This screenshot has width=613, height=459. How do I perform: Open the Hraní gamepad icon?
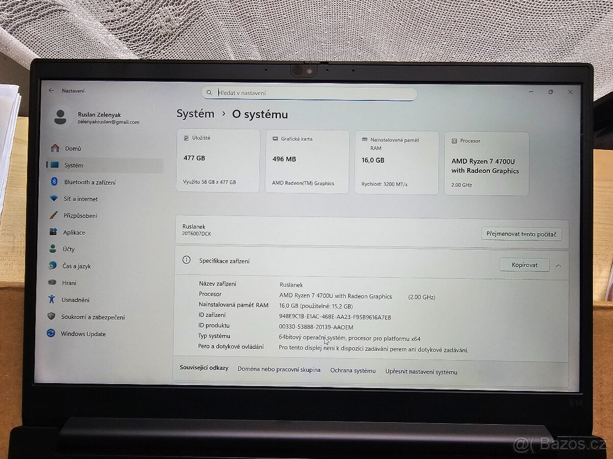coord(52,283)
